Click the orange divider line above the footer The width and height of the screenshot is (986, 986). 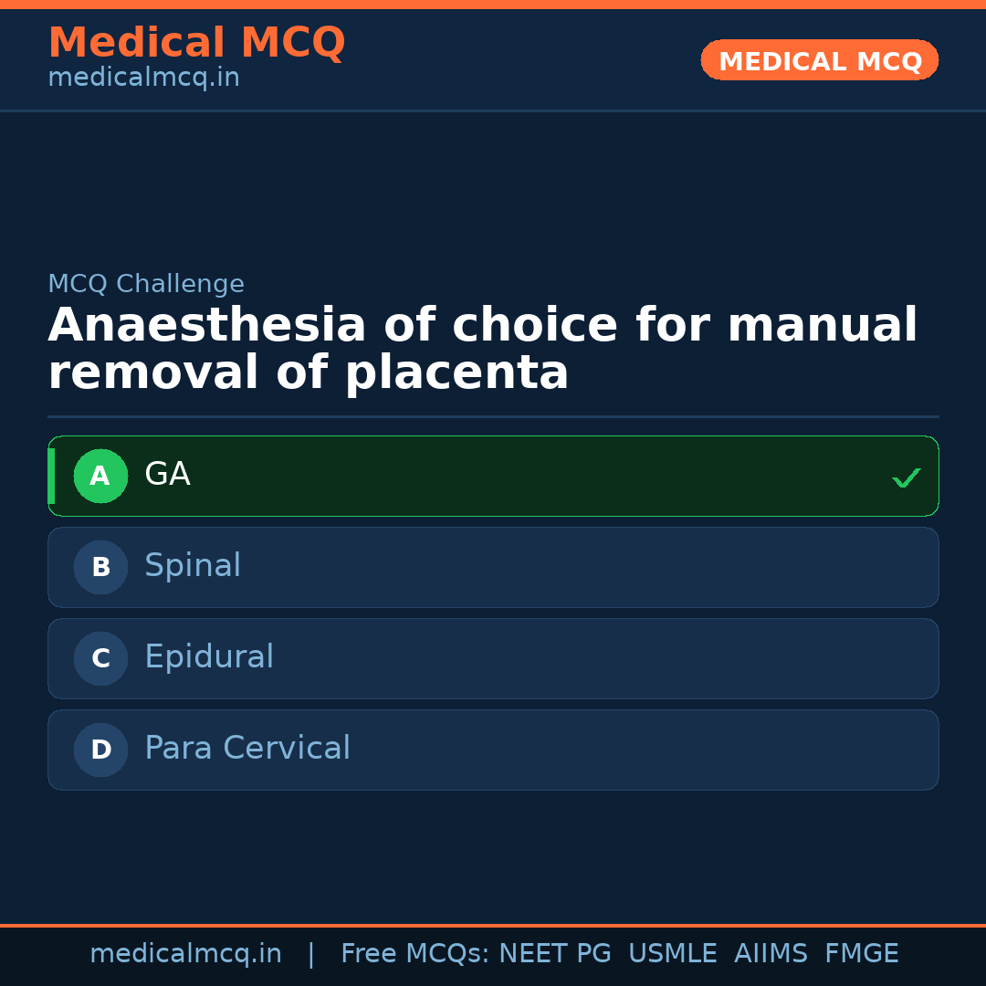tap(493, 924)
